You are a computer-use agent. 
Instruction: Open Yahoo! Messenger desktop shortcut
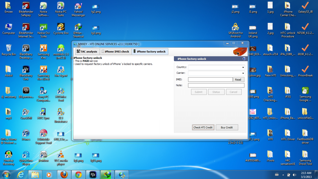click(x=78, y=9)
